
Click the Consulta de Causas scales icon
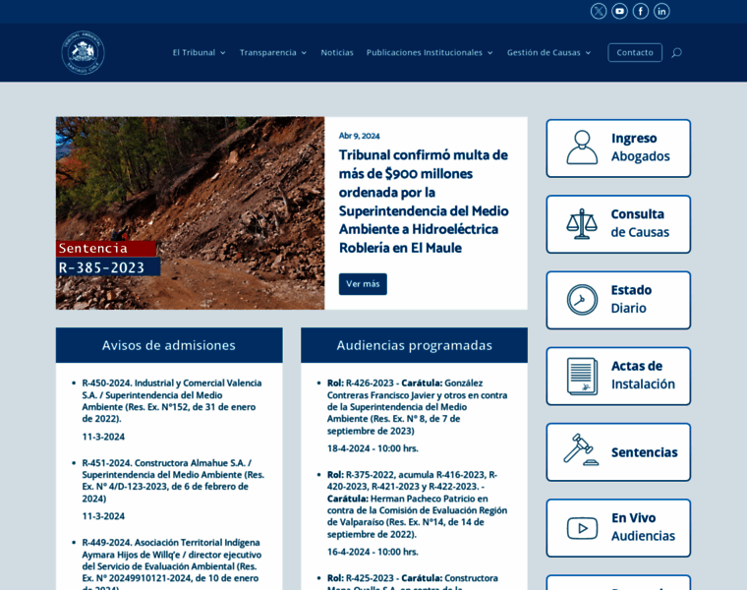582,223
